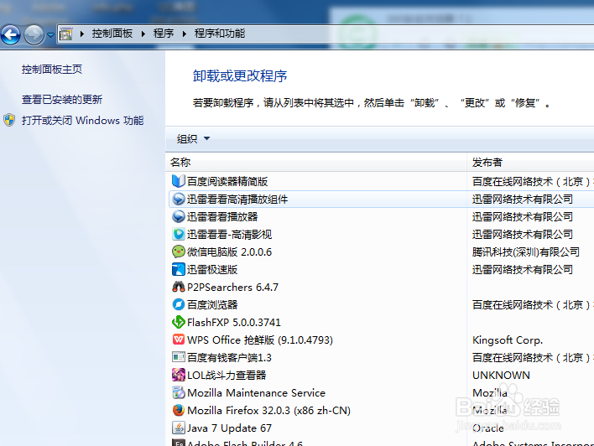Select the 百度有钱客户端1.3 entry
The image size is (594, 446).
pyautogui.click(x=229, y=357)
